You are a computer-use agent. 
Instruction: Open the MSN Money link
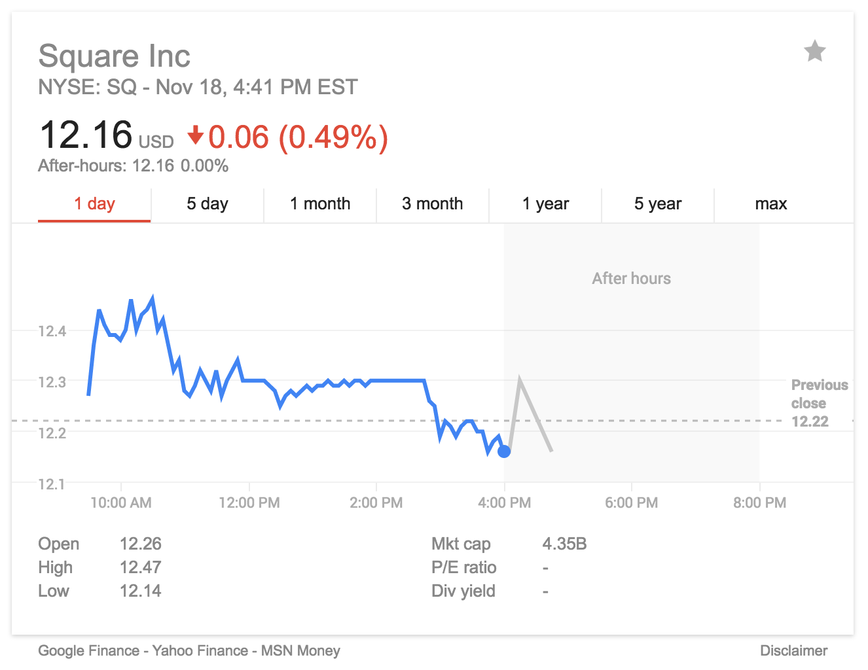300,650
